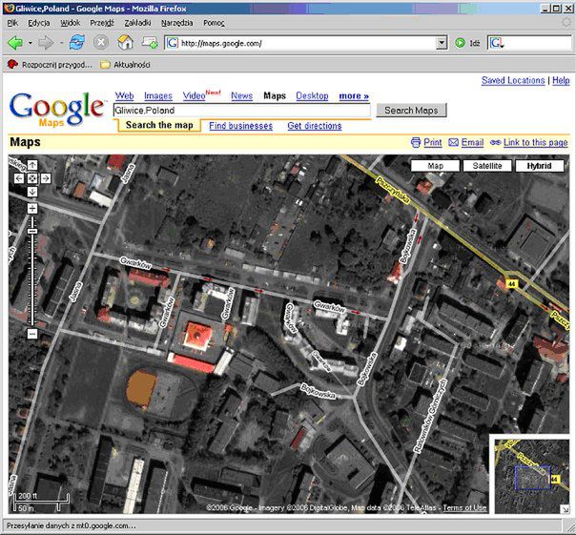Click the stop loading icon
The width and height of the screenshot is (576, 535).
[101, 43]
